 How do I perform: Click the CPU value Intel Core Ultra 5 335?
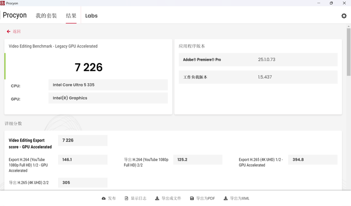(108, 85)
